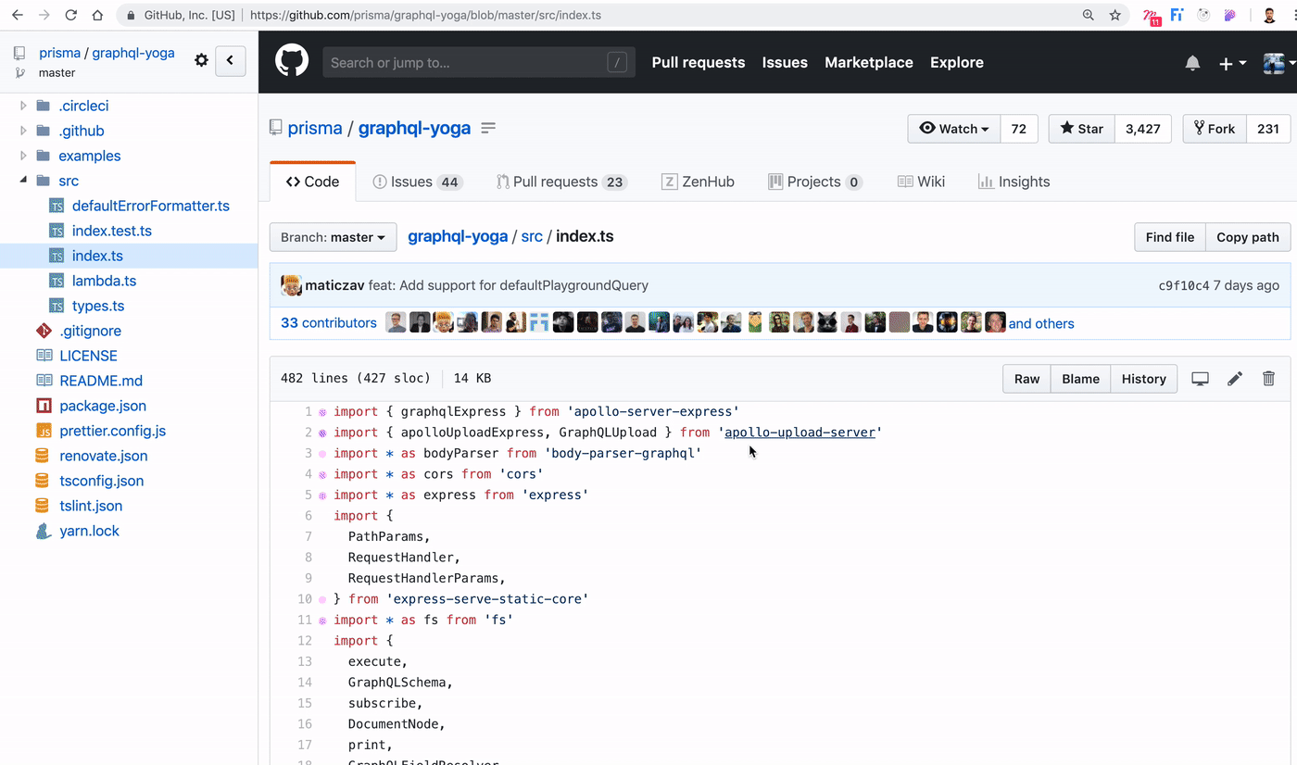Screen dimensions: 1297x765
Task: Expand the .circleci folder
Action: click(x=24, y=106)
